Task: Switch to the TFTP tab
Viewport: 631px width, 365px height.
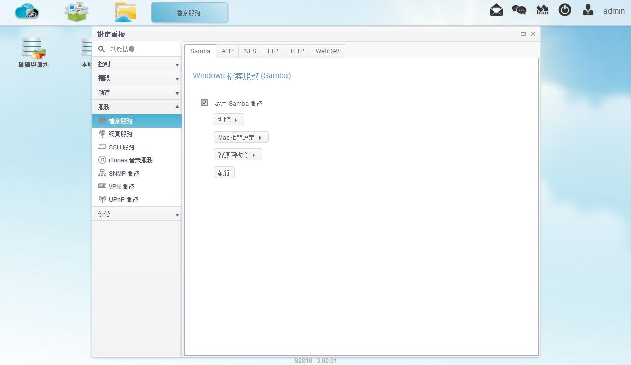Action: click(297, 51)
